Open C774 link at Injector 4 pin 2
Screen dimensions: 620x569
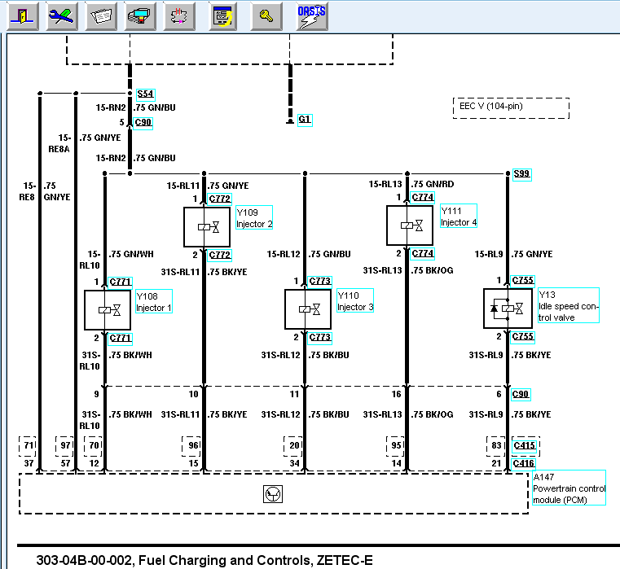(x=422, y=253)
